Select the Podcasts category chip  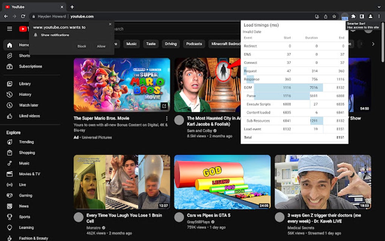[x=194, y=44]
